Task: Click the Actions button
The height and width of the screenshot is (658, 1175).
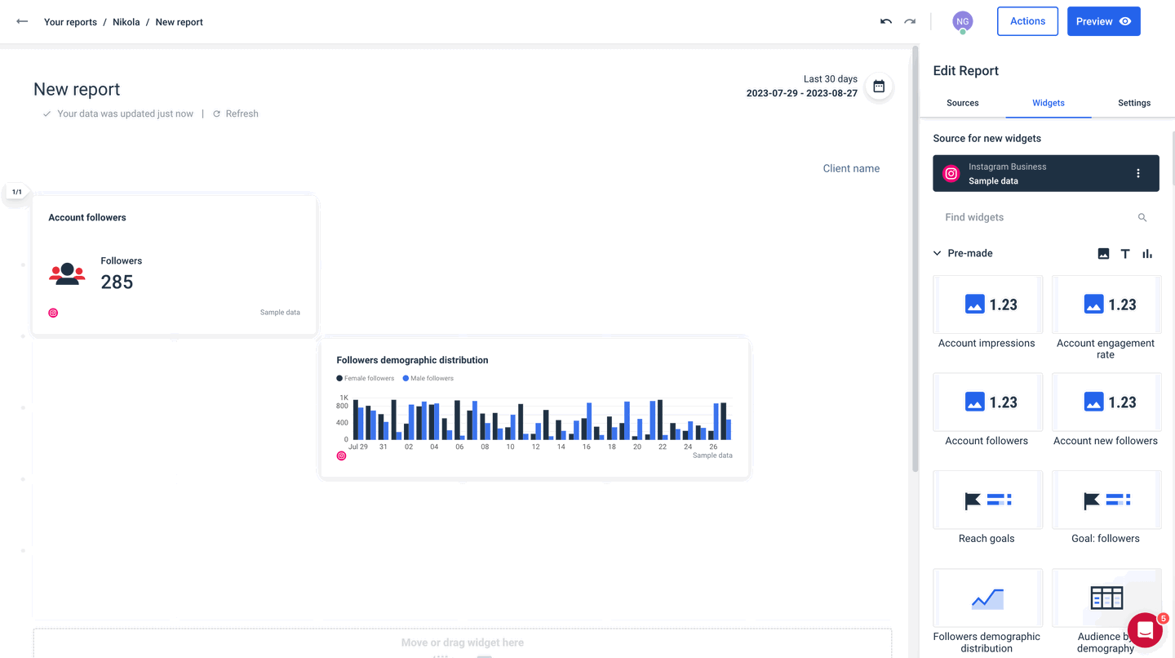Action: (1027, 21)
